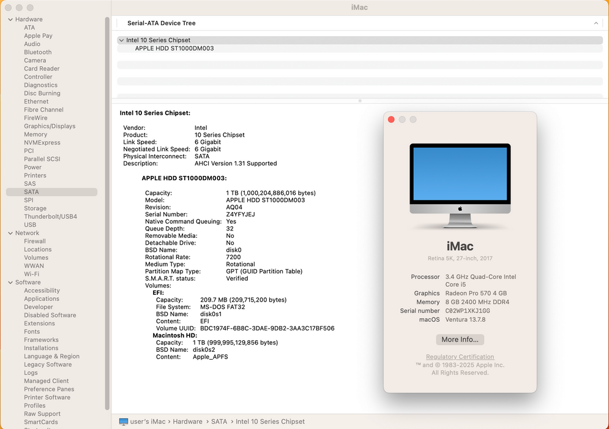Select Apple Pay in the sidebar
This screenshot has width=609, height=429.
[38, 36]
